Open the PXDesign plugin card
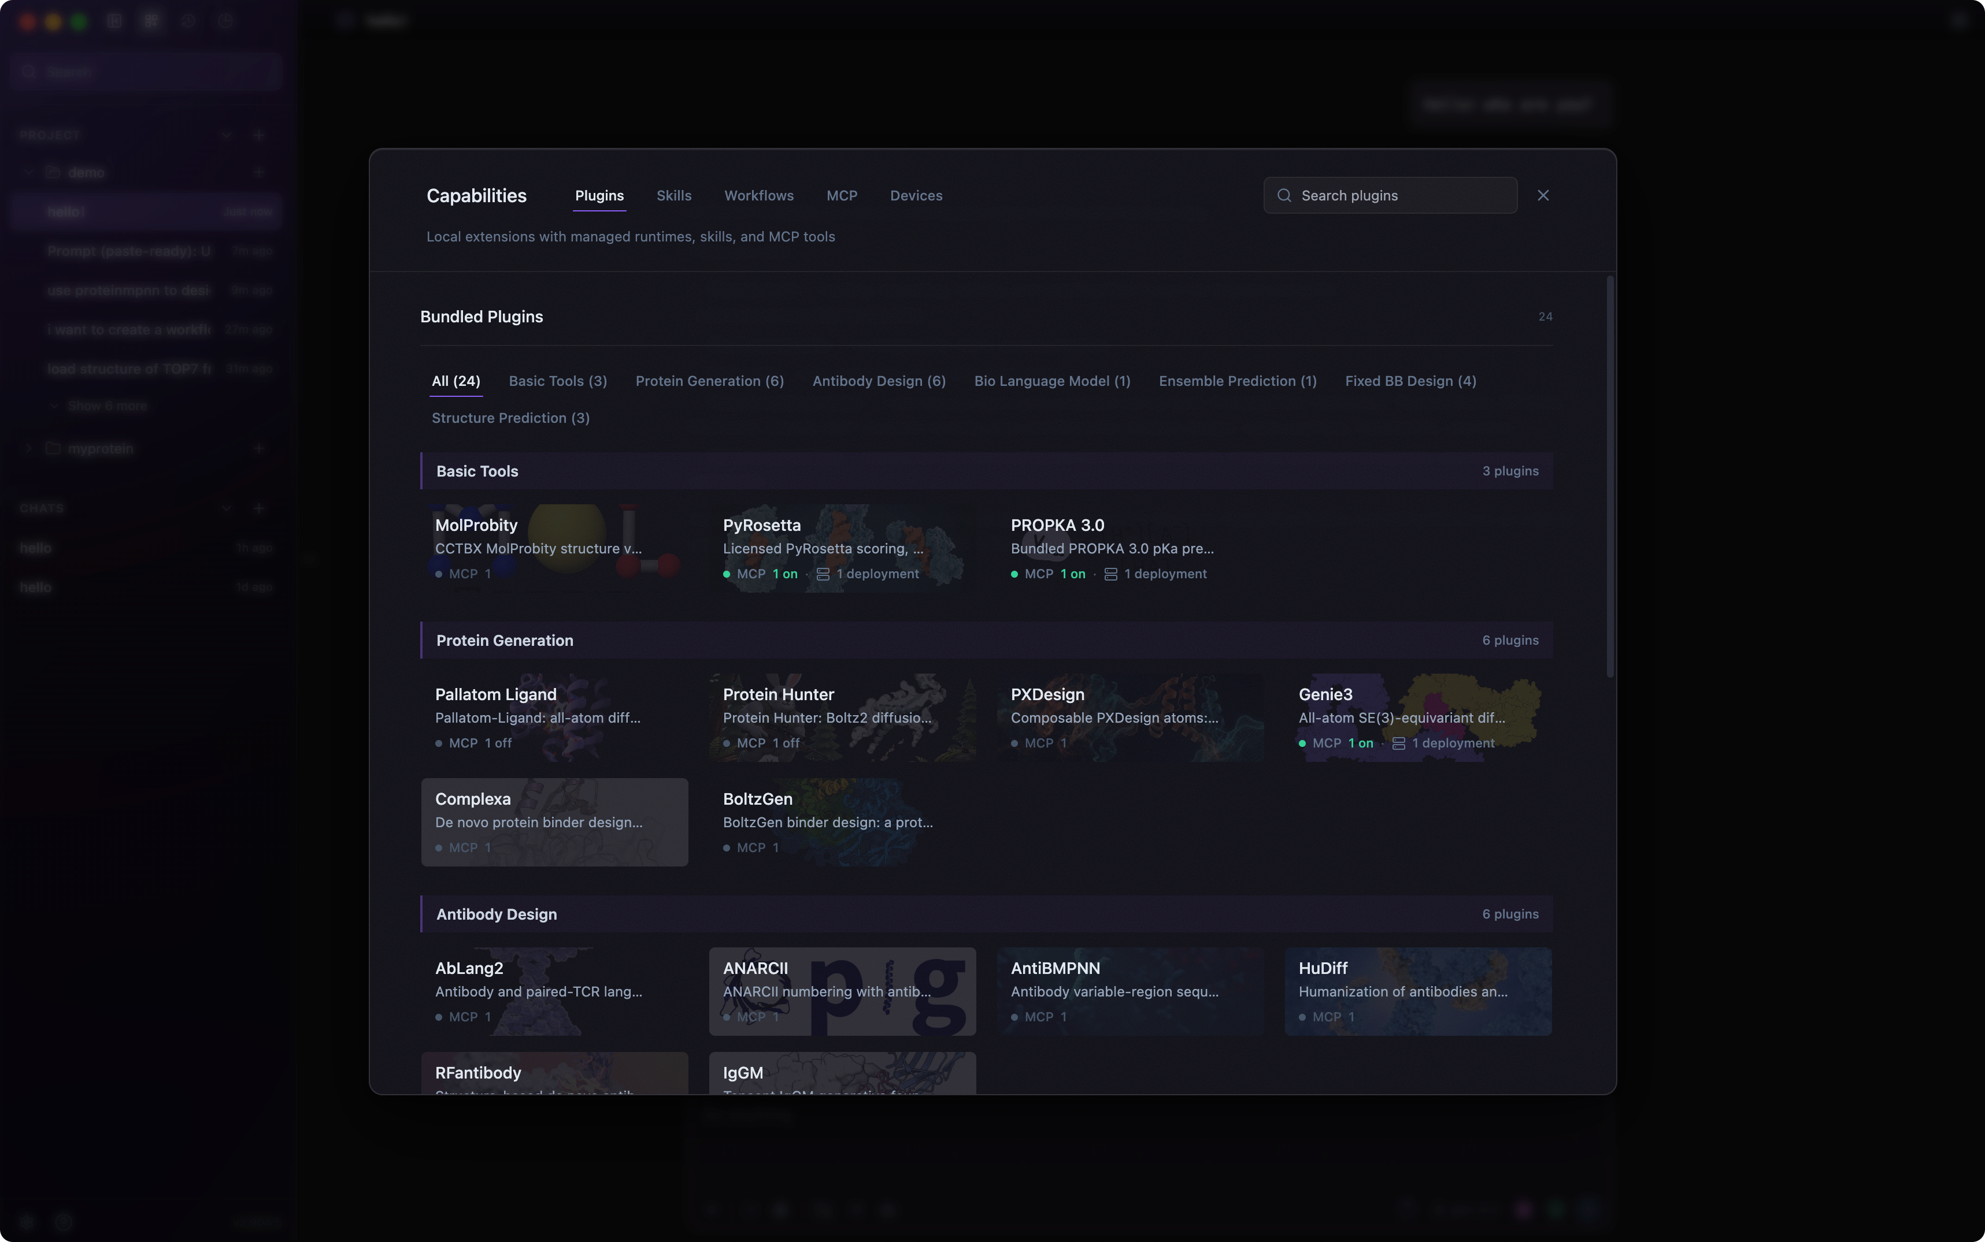 click(1130, 718)
